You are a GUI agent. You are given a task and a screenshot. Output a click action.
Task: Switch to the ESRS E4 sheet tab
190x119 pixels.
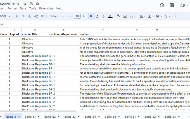tap(90, 116)
